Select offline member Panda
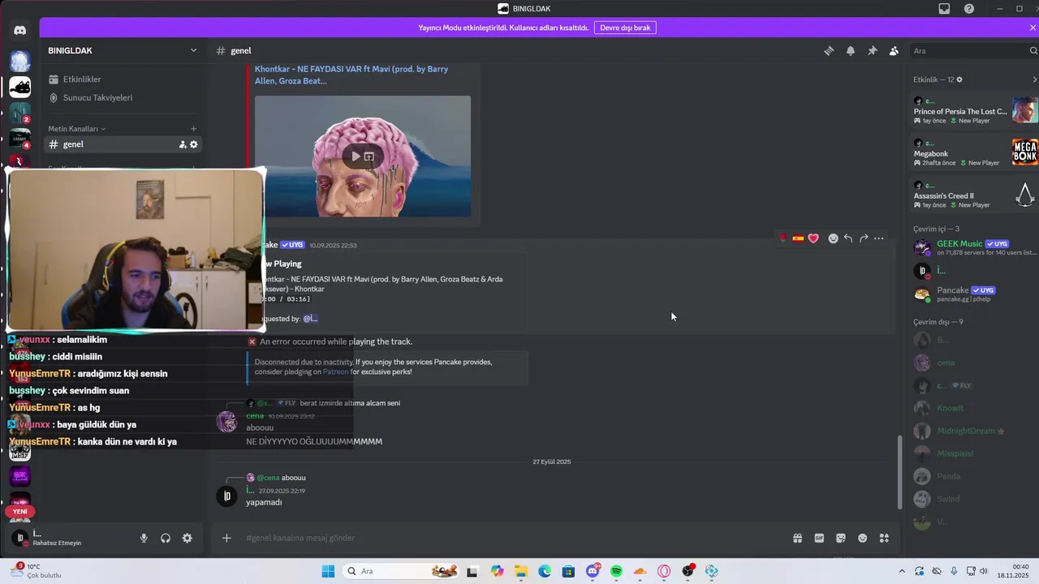Image resolution: width=1039 pixels, height=584 pixels. tap(974, 476)
